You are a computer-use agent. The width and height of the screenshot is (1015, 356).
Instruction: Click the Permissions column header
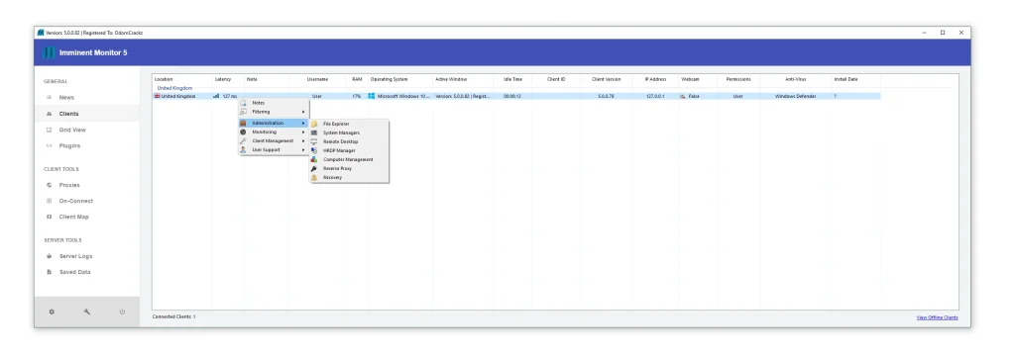click(737, 79)
